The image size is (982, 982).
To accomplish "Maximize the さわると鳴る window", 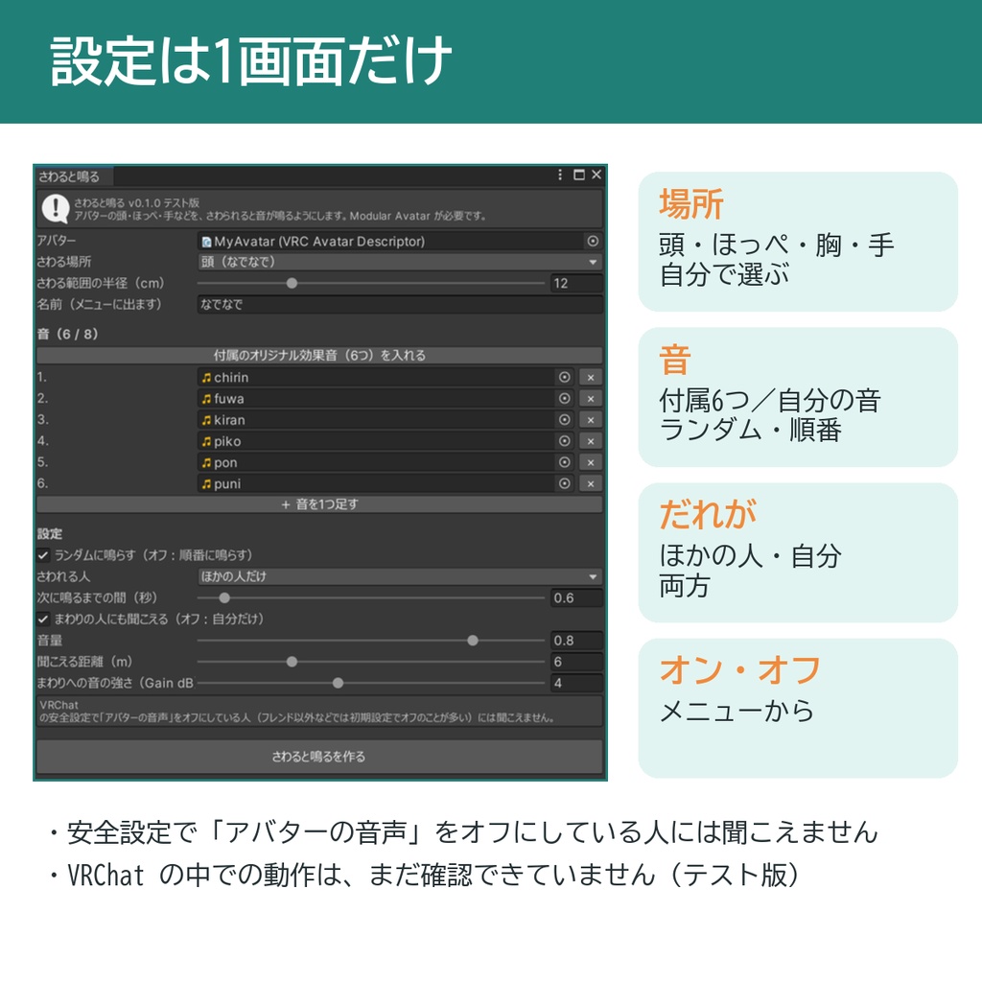I will point(579,175).
